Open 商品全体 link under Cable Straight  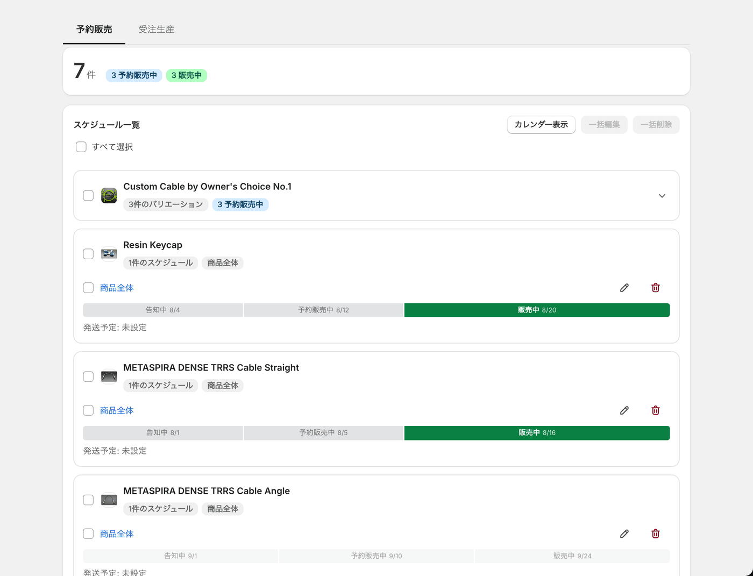tap(117, 410)
